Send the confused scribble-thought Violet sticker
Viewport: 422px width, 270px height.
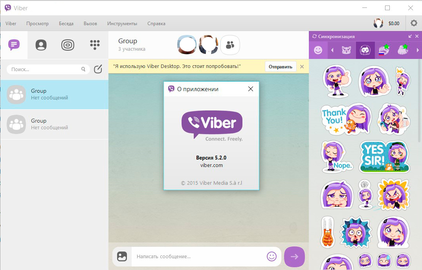coord(365,195)
